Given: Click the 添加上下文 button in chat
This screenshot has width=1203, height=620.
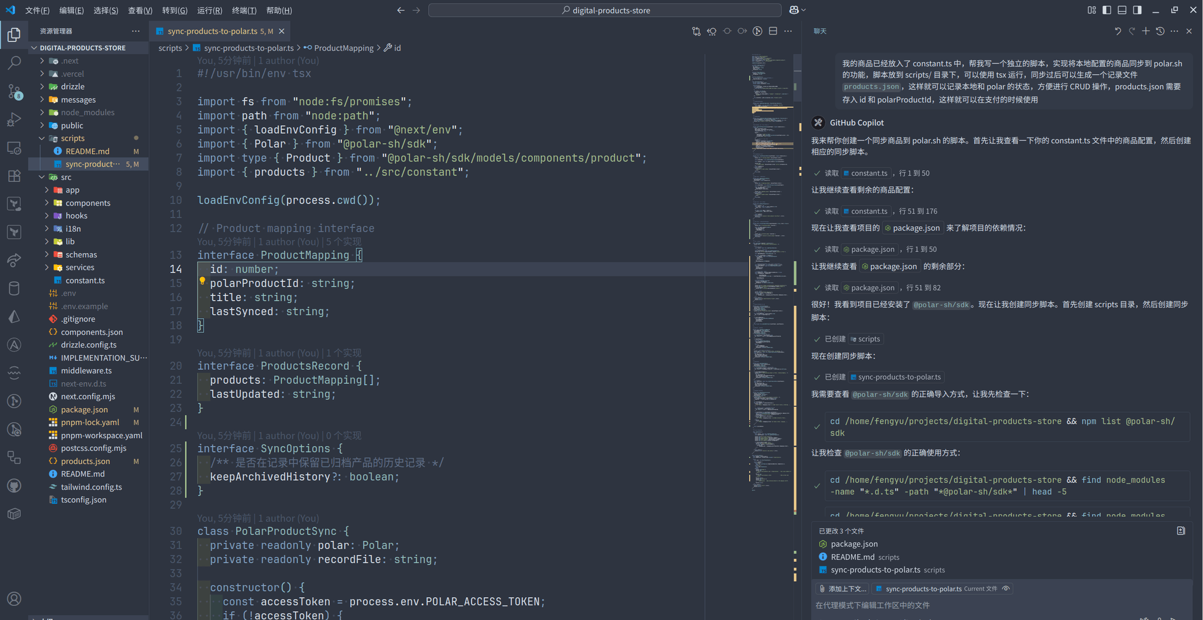Looking at the screenshot, I should 842,589.
